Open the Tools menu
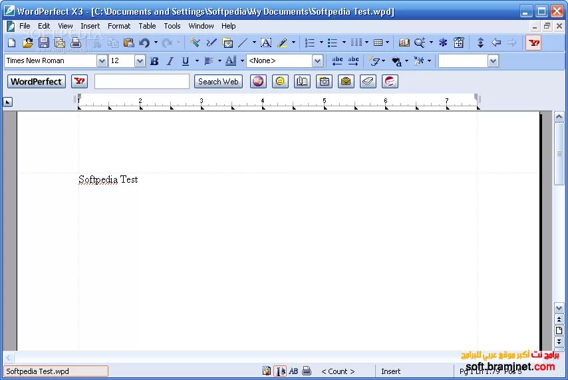 172,26
